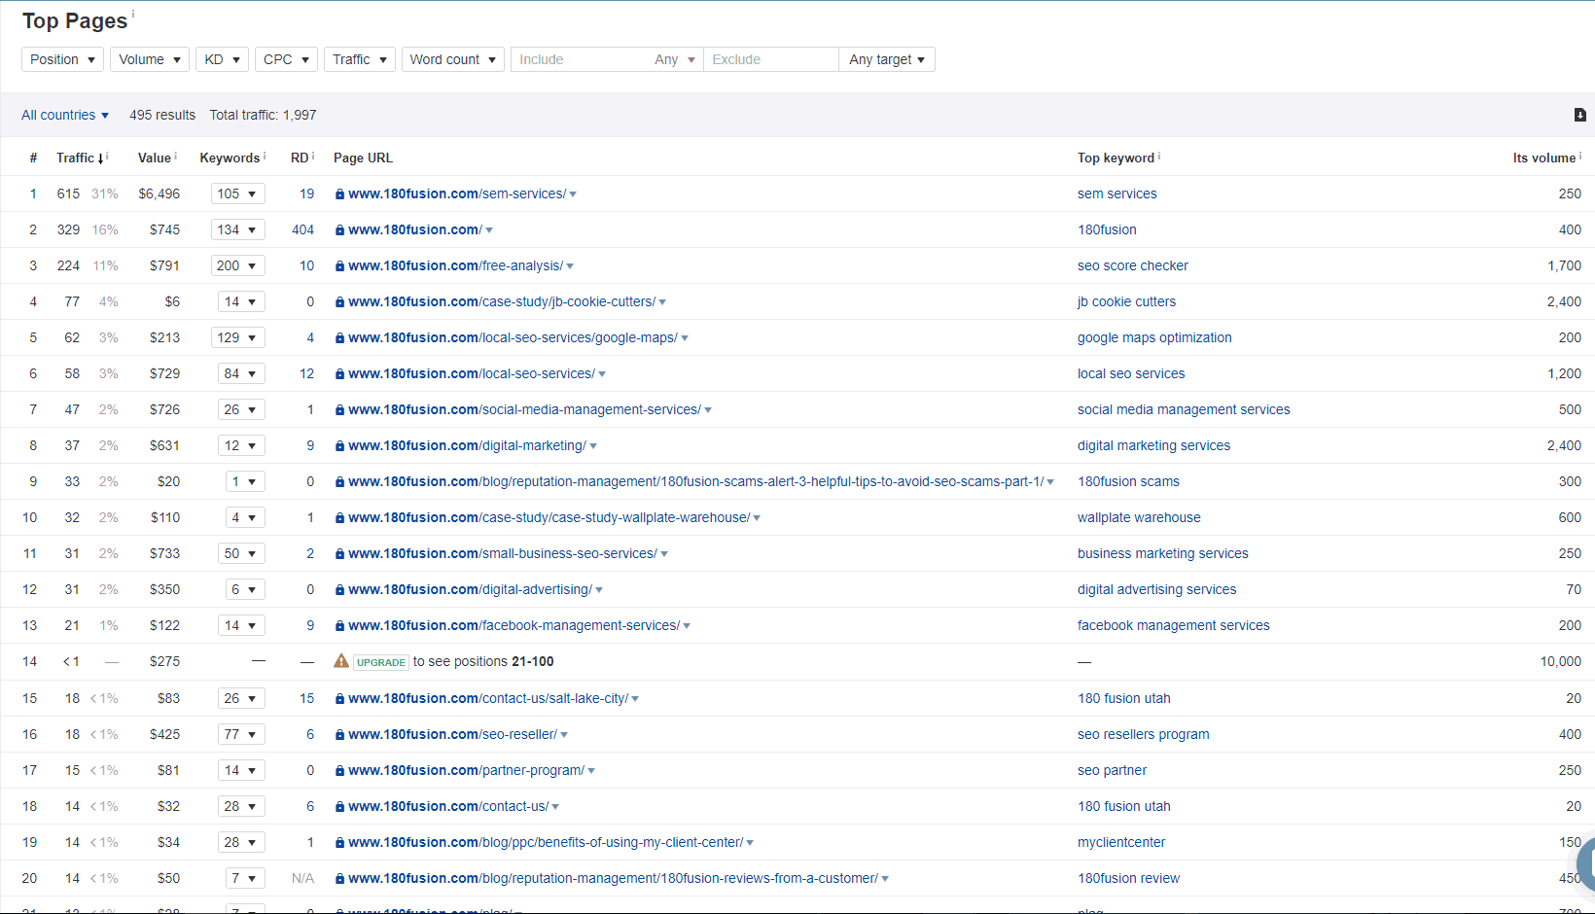Click the UPGRADE button on row 14
1595x914 pixels.
380,661
